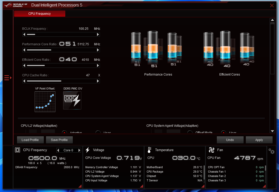The width and height of the screenshot is (279, 192).
Task: Expand Temperature monitor via red corner triangle
Action: point(203,186)
